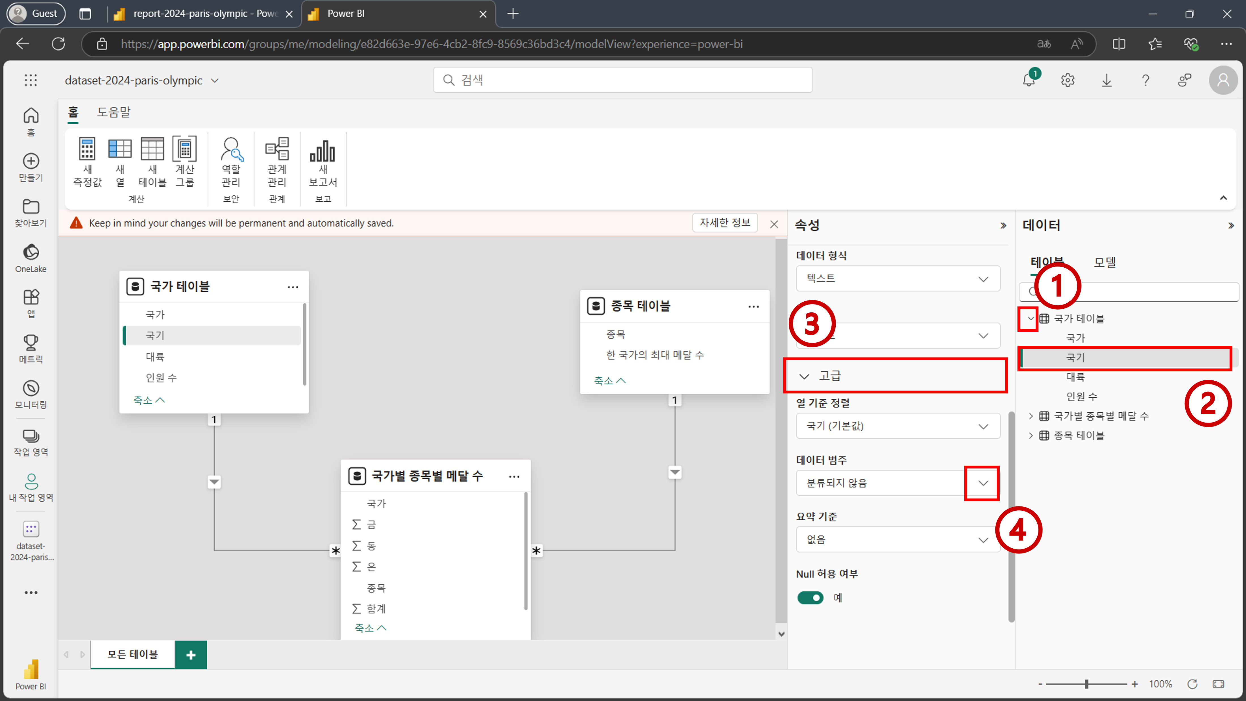Open the 데이터 형식 dropdown (텍스트)
1246x701 pixels.
pos(898,278)
